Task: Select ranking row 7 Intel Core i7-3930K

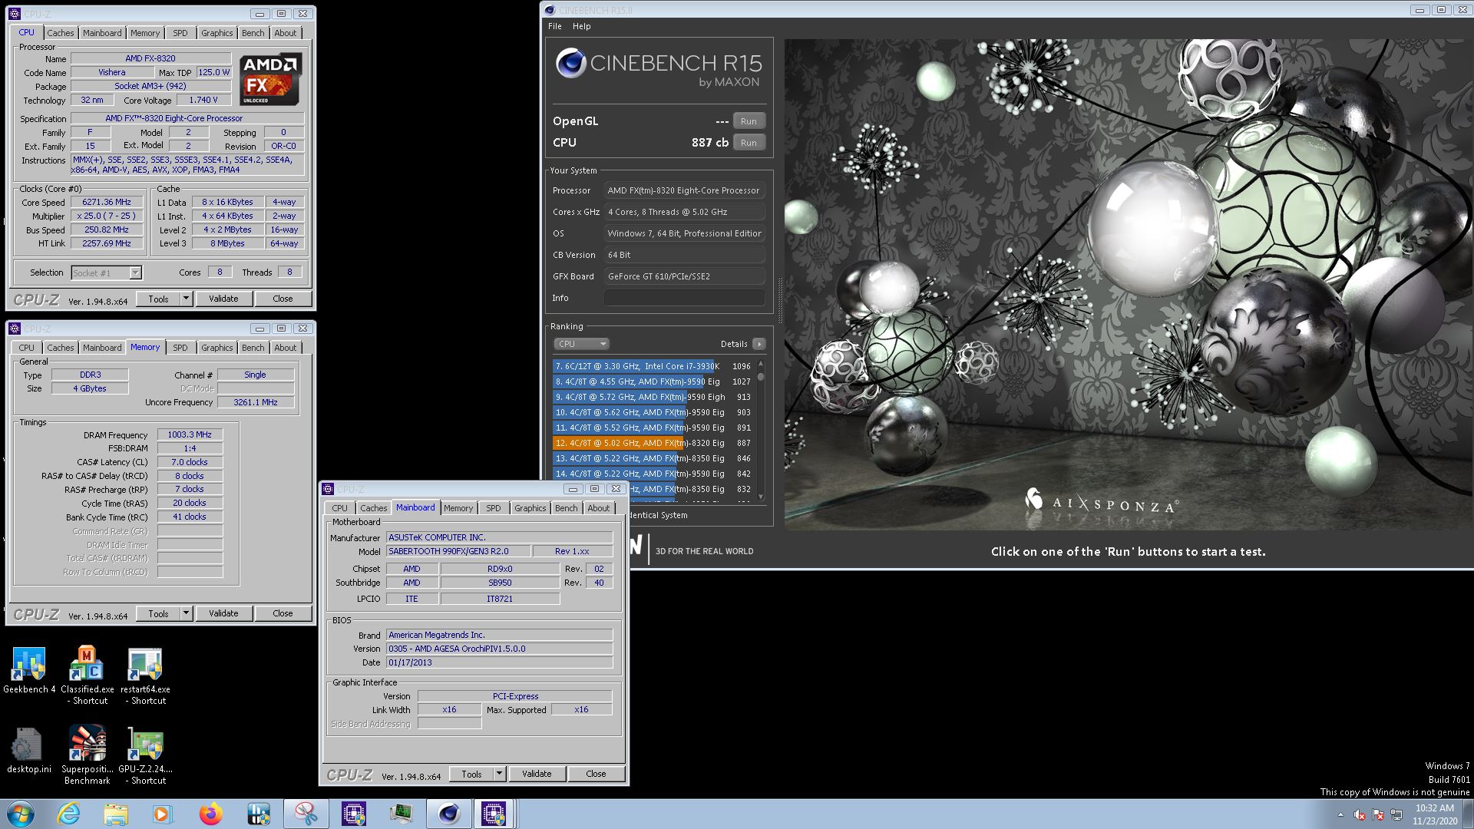Action: (x=653, y=366)
